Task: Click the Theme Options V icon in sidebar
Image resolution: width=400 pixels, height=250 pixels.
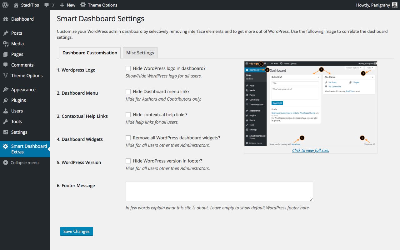Action: [x=6, y=76]
